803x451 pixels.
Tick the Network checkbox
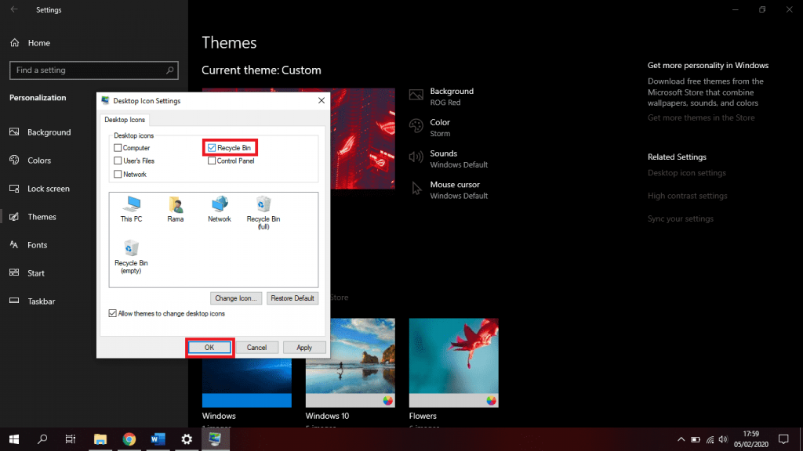coord(118,174)
